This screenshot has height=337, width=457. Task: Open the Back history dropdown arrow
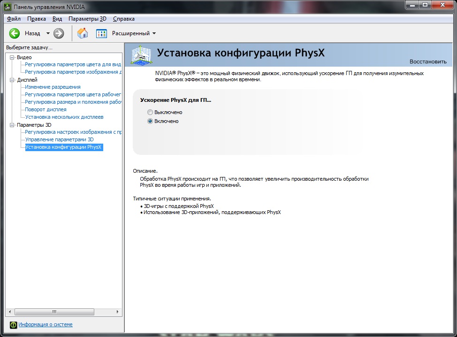(48, 33)
